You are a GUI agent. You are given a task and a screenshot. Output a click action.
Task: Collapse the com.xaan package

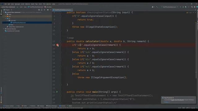coord(7,21)
